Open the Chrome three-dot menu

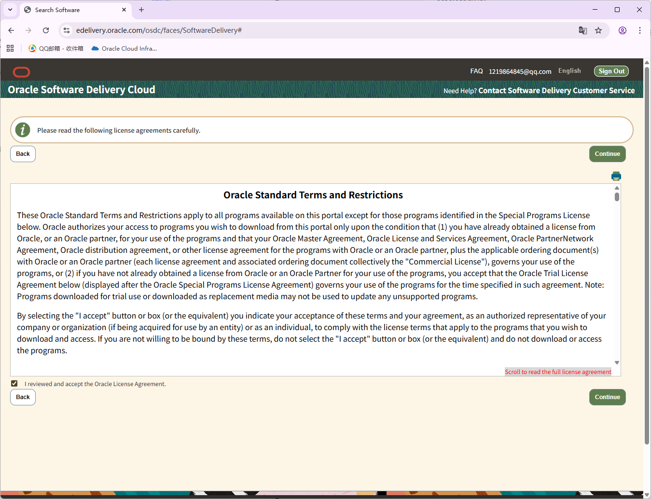pos(640,30)
